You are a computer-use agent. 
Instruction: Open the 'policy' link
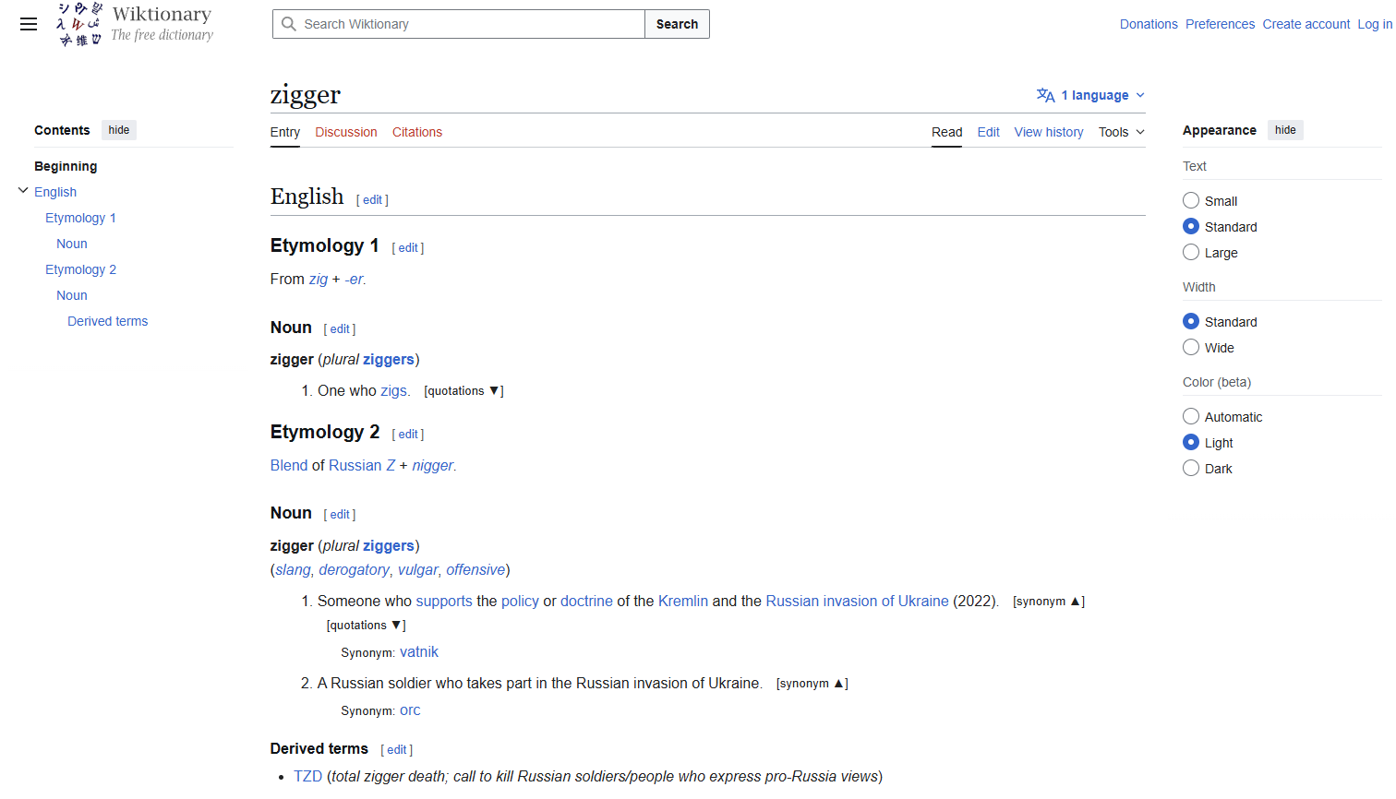click(520, 602)
